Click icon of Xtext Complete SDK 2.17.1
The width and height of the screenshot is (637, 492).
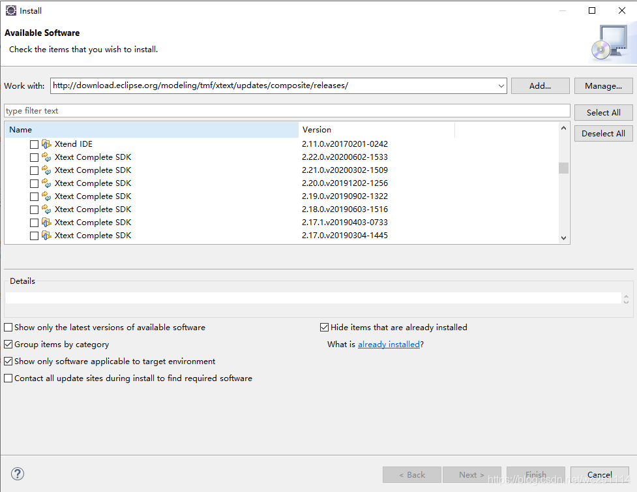coord(46,222)
